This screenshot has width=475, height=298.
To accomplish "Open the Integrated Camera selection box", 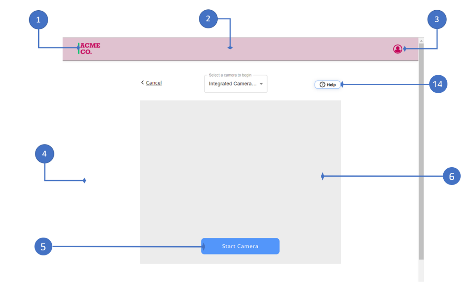I will (233, 84).
